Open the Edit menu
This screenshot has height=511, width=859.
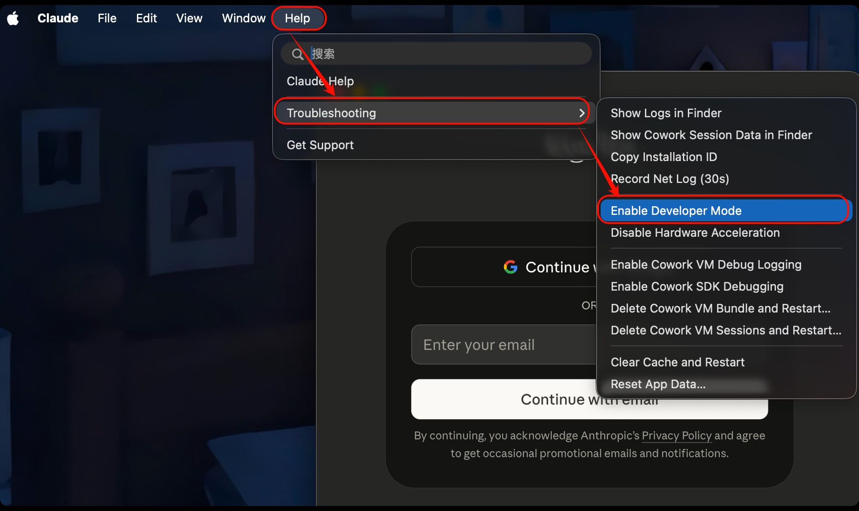147,18
